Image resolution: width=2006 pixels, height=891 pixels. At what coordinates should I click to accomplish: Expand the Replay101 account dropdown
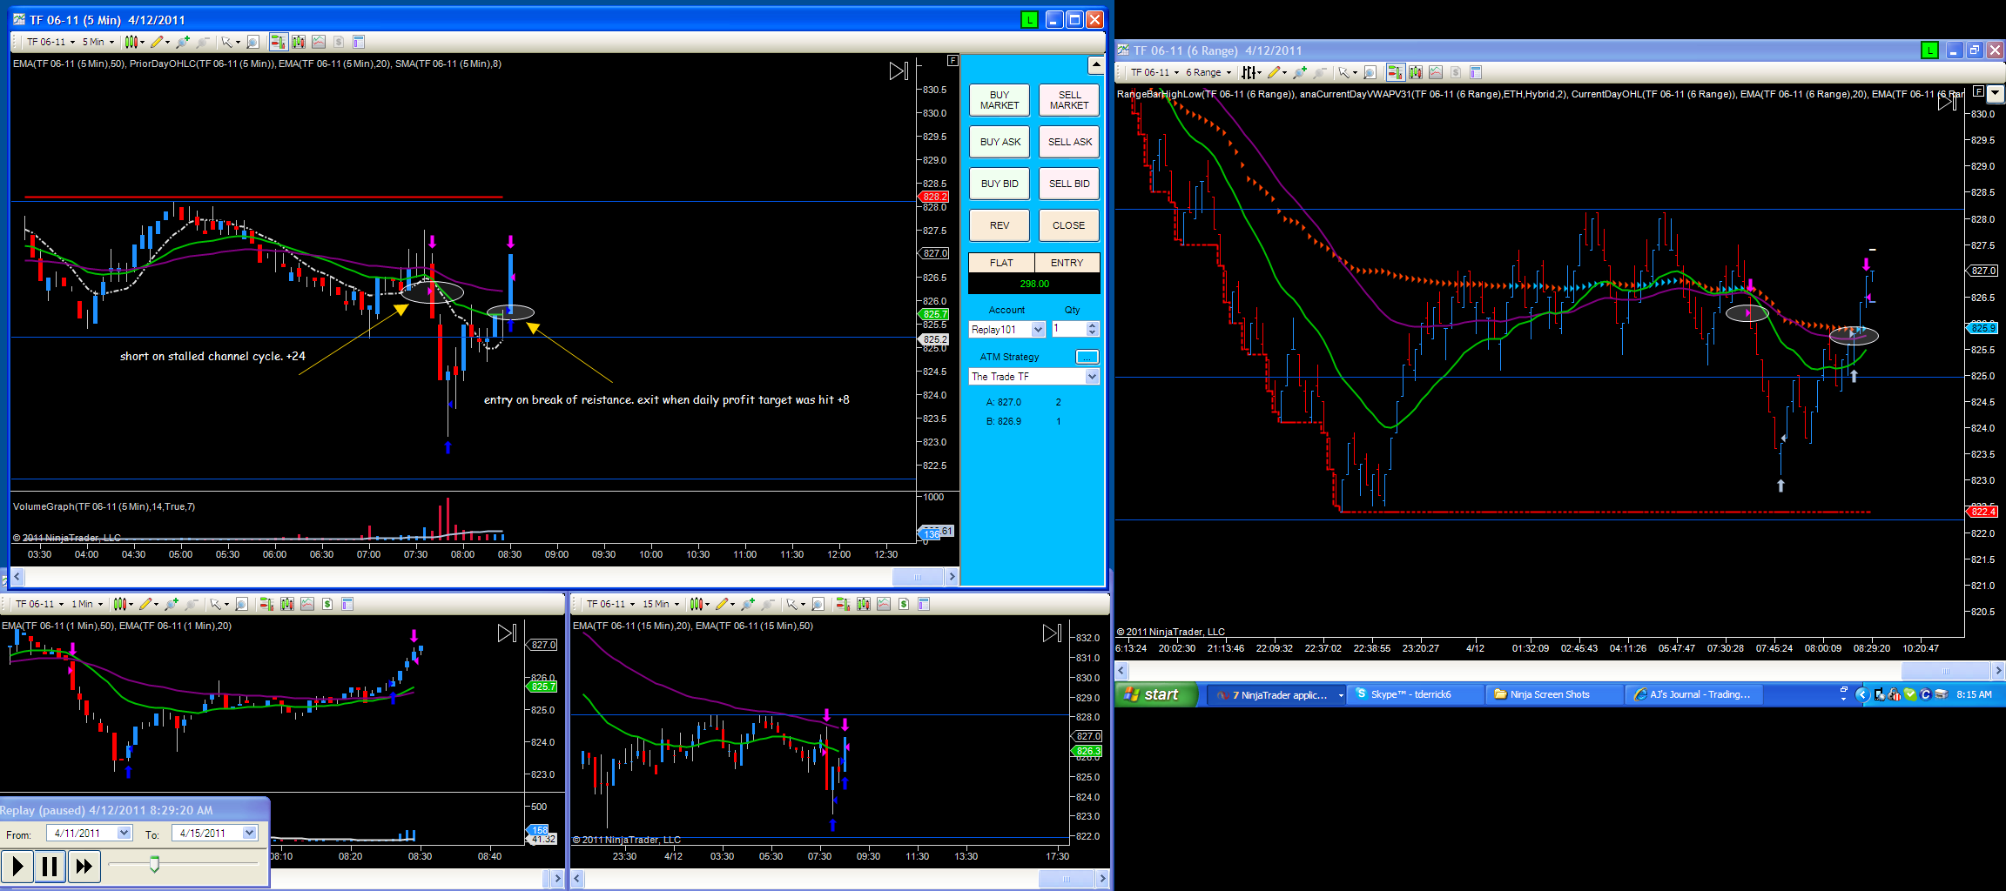(1038, 330)
